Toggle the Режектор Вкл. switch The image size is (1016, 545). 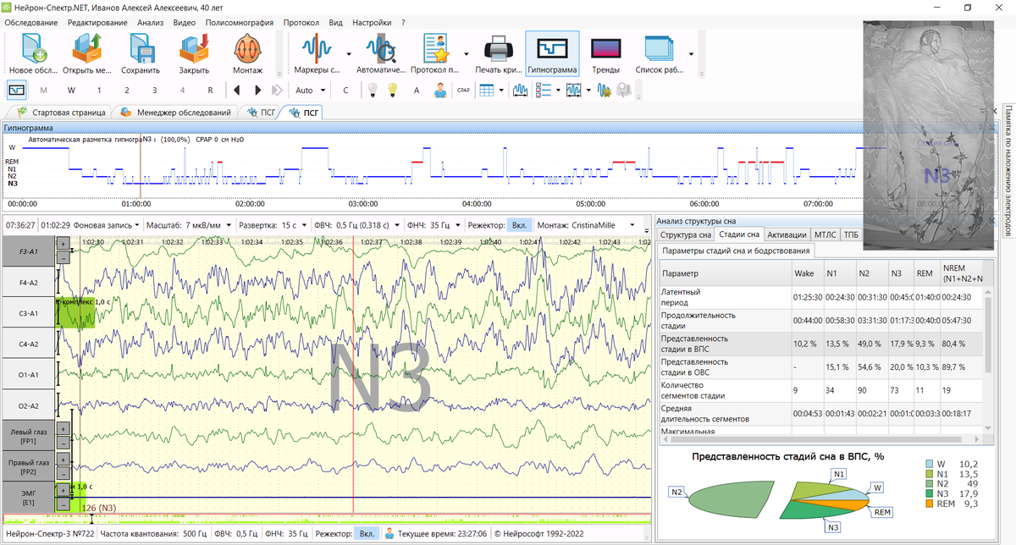(519, 226)
